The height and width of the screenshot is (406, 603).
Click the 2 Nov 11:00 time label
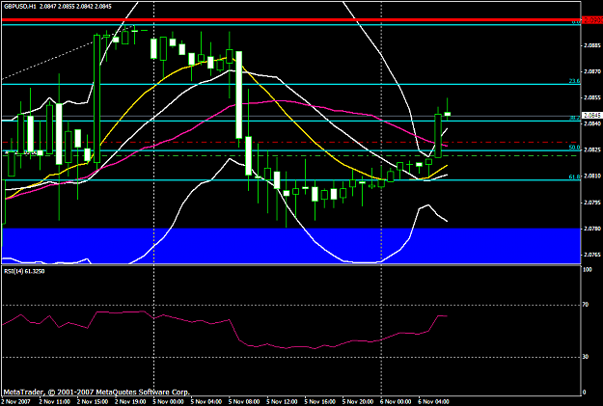coord(54,402)
